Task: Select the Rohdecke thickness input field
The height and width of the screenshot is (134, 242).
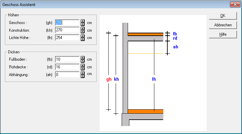Action: click(67, 67)
